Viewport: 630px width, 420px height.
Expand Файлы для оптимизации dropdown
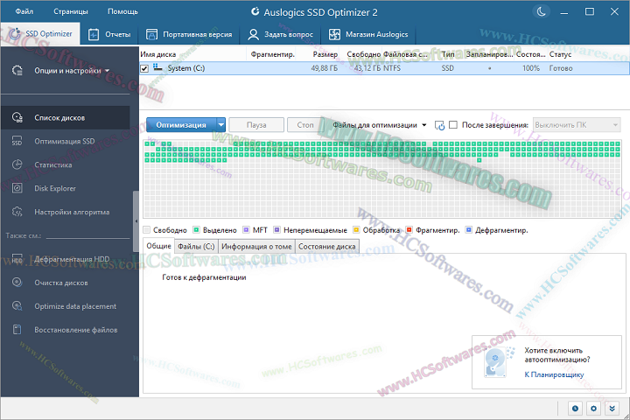pyautogui.click(x=423, y=125)
